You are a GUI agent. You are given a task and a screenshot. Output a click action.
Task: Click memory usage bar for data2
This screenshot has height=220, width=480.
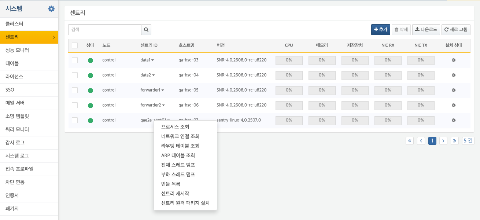pyautogui.click(x=322, y=75)
